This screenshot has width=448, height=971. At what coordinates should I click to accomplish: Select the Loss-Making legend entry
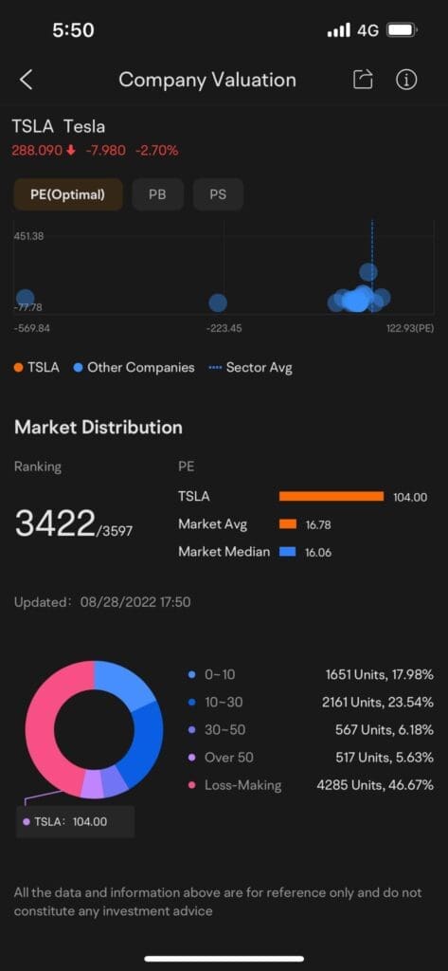pyautogui.click(x=235, y=785)
